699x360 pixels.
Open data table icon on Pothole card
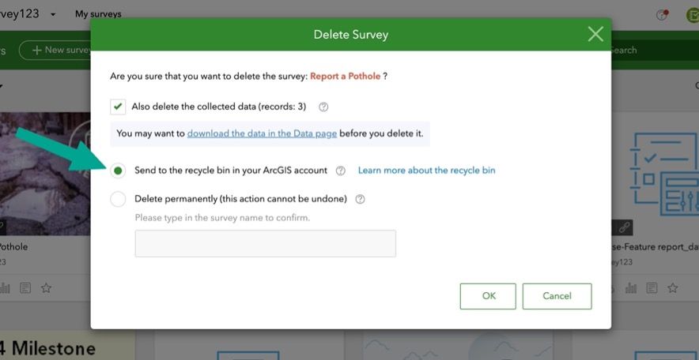tap(26, 288)
